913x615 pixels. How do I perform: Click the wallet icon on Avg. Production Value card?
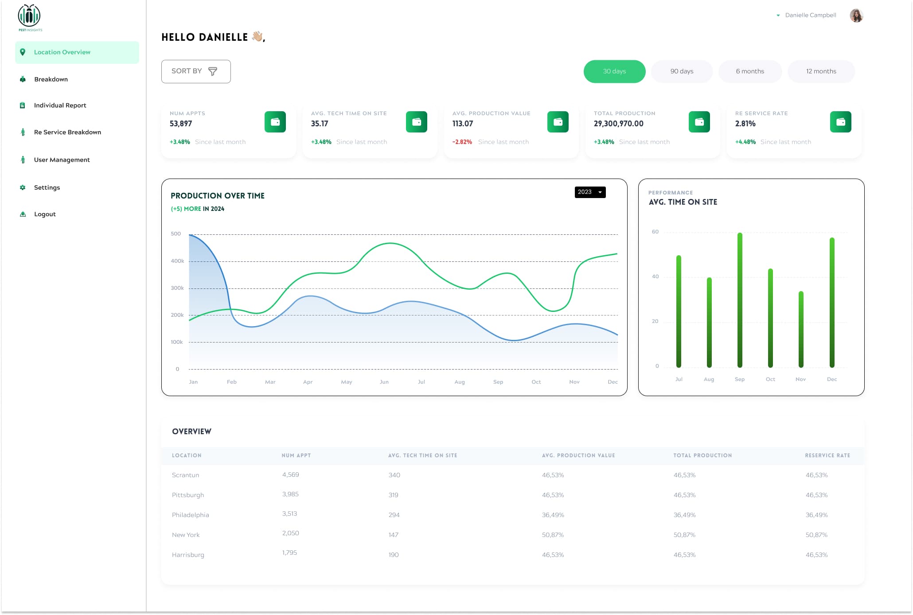click(558, 122)
